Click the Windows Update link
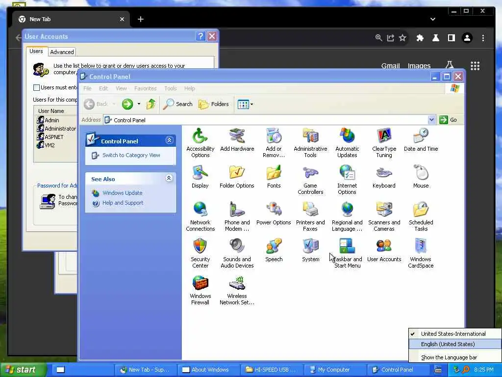502x377 pixels. coord(122,193)
